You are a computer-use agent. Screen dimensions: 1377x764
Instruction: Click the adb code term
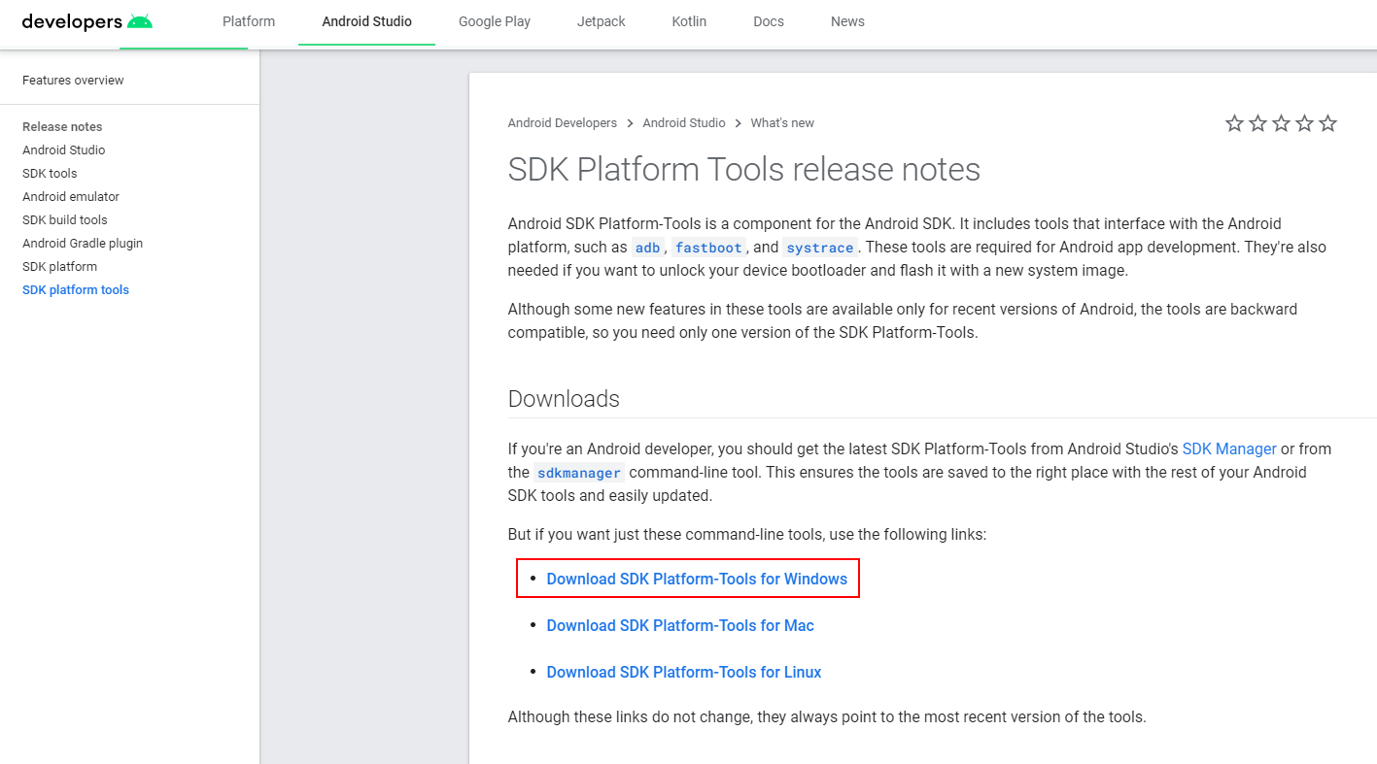point(647,248)
